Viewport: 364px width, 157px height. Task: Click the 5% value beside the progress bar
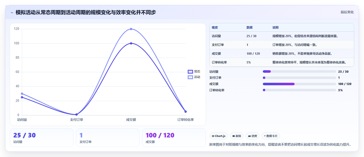[x=340, y=90]
